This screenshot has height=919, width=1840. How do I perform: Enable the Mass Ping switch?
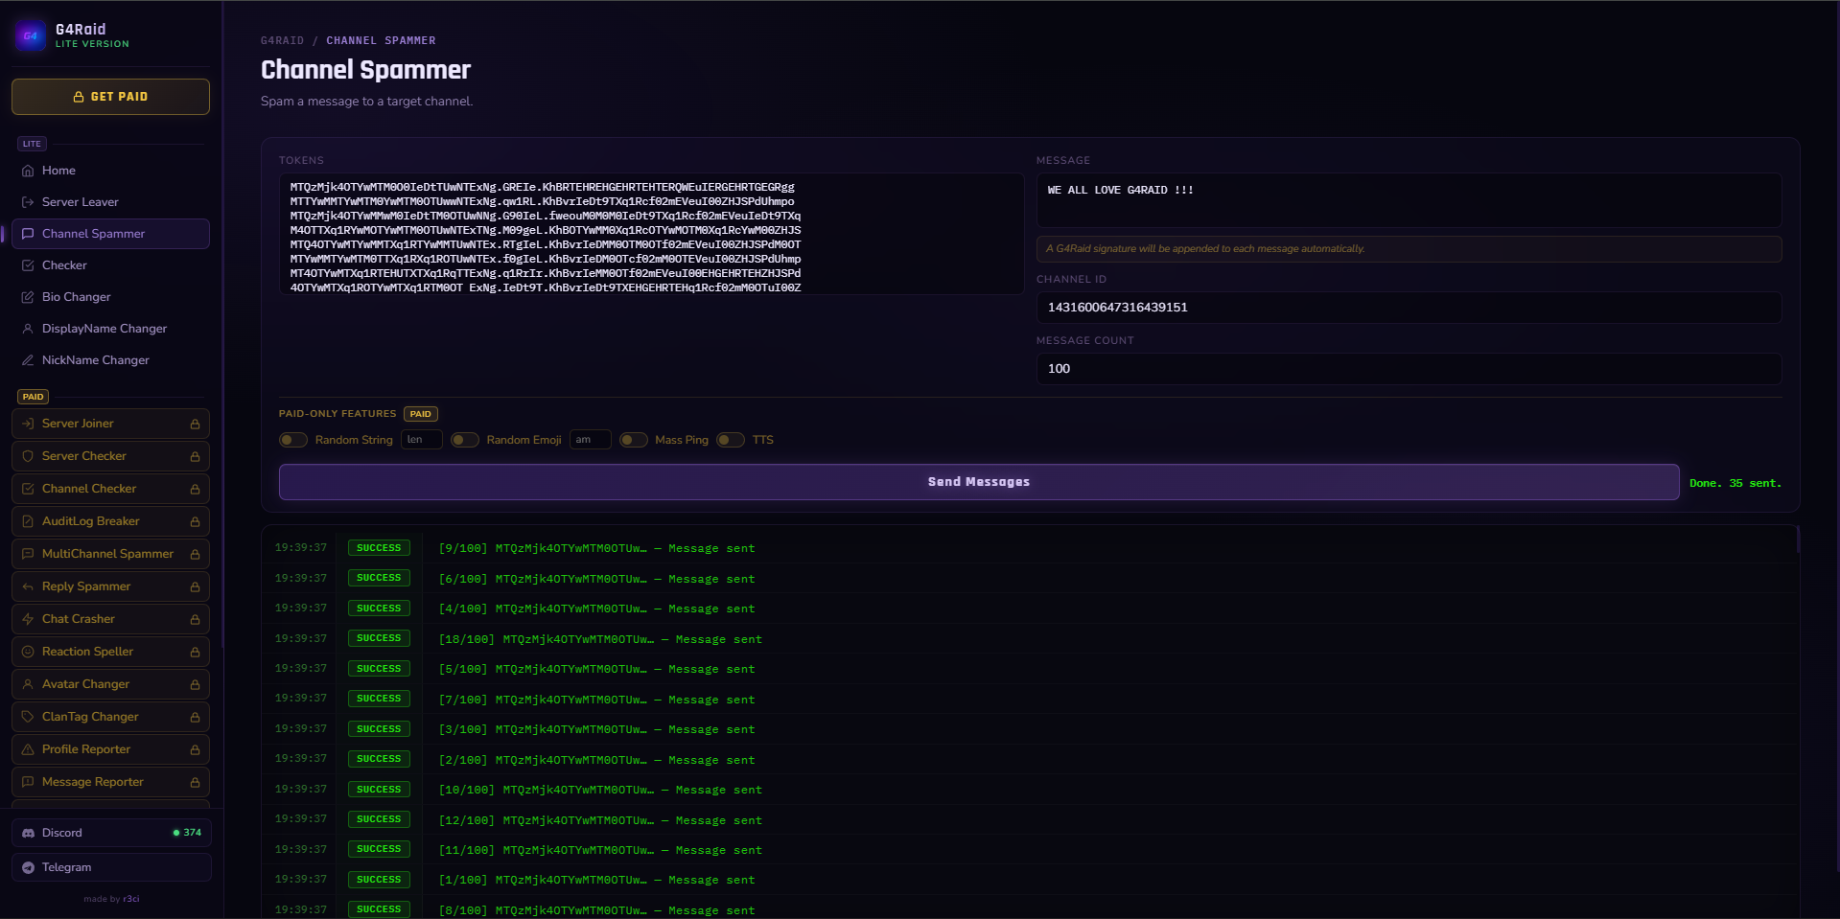tap(633, 440)
